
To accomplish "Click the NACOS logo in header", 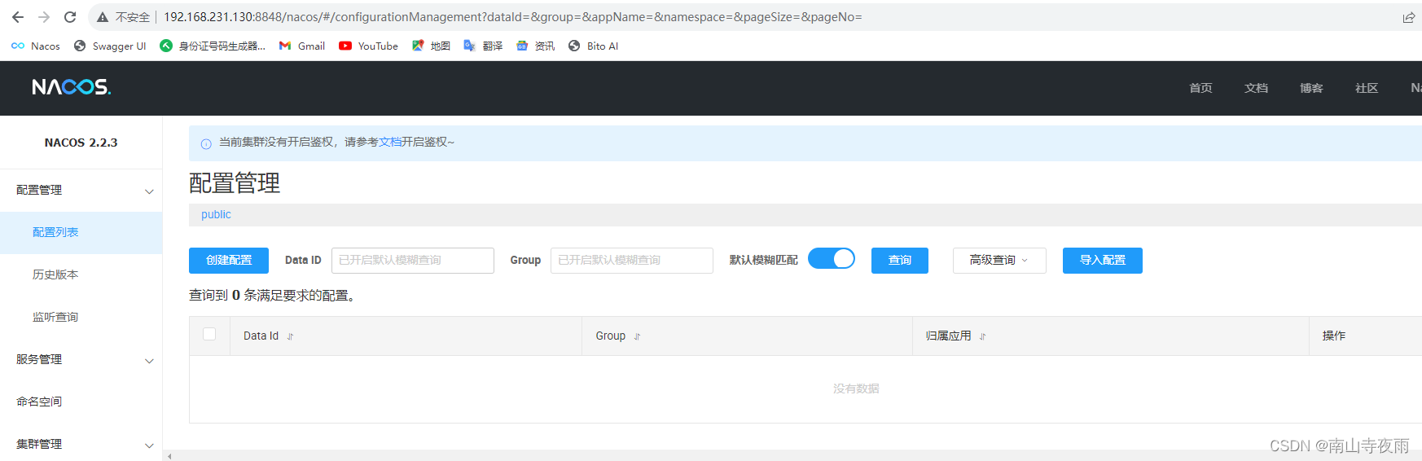I will (72, 87).
